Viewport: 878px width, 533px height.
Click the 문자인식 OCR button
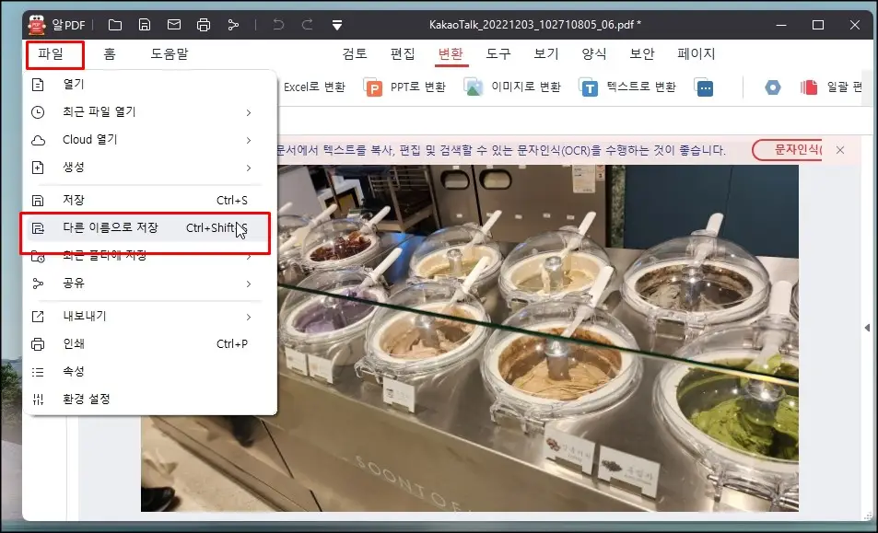(x=798, y=148)
